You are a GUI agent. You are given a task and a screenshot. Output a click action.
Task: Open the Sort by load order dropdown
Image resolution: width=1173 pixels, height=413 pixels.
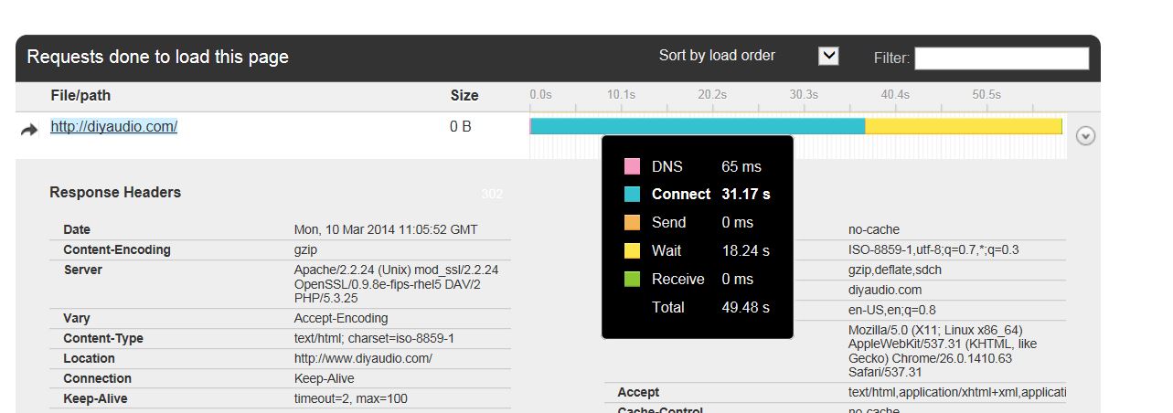[x=828, y=56]
